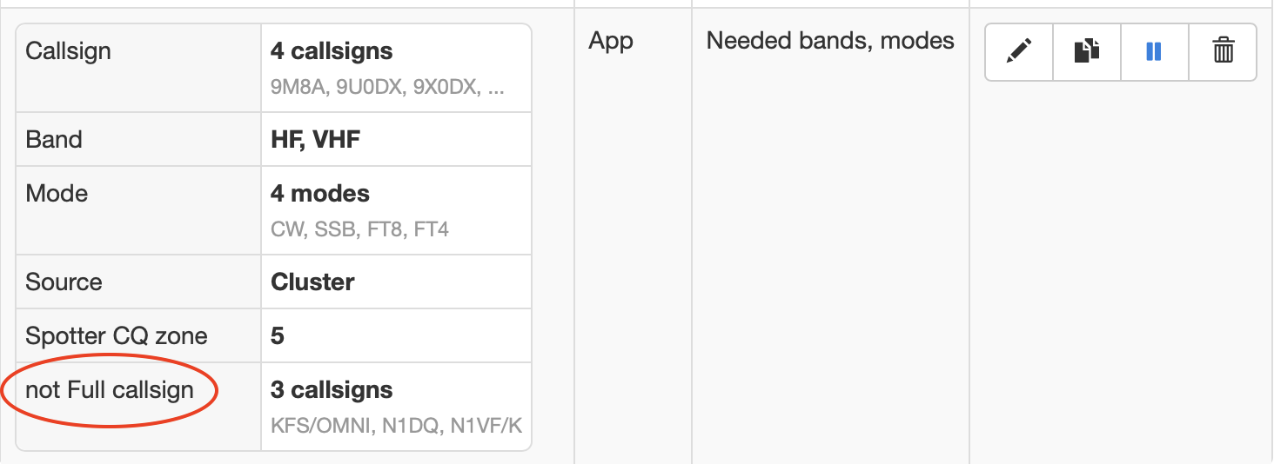This screenshot has height=464, width=1274.
Task: Click the 'Cluster' source value
Action: point(312,282)
